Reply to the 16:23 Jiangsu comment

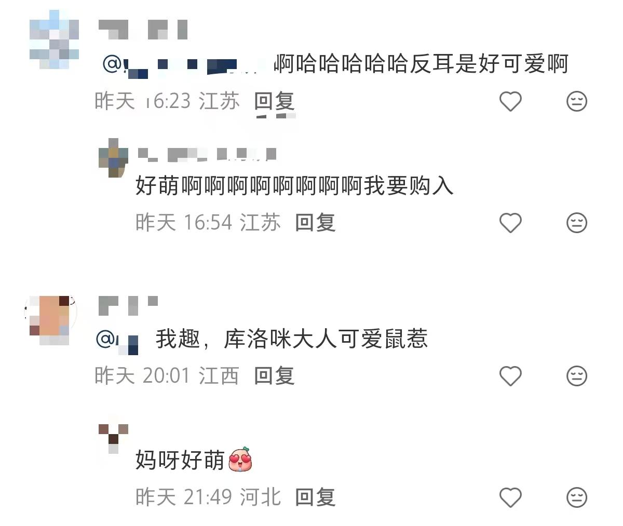[274, 101]
